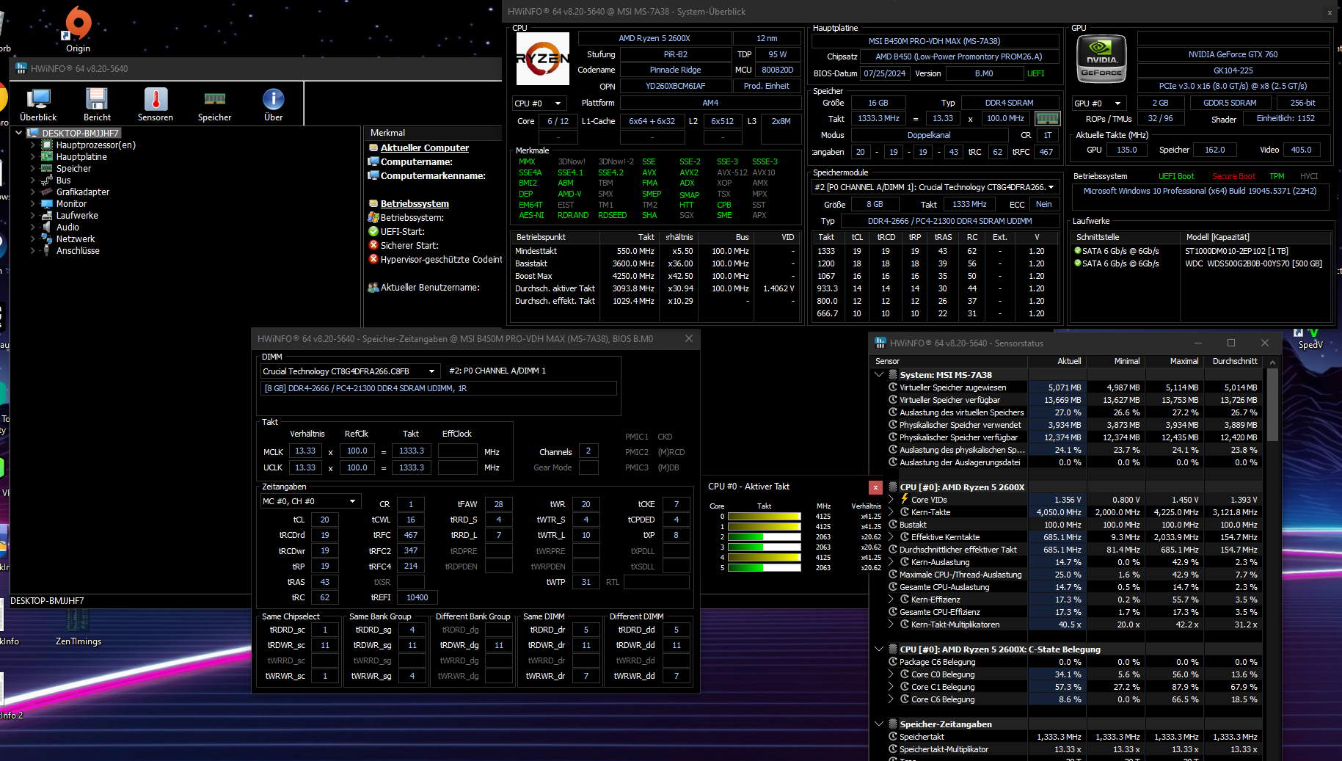Collapse the DESKTOP-BMJJHF7 tree root
The height and width of the screenshot is (761, 1342).
pos(19,133)
